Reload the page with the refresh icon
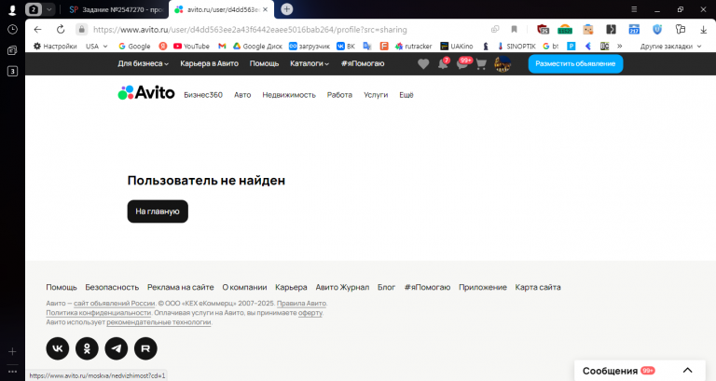 pos(61,30)
